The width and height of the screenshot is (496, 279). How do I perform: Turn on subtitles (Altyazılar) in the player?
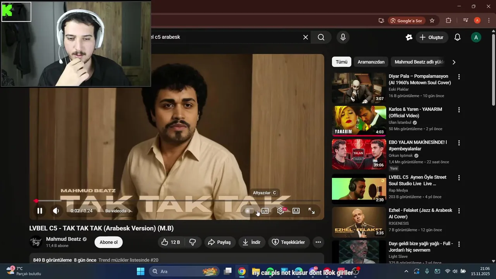click(265, 211)
